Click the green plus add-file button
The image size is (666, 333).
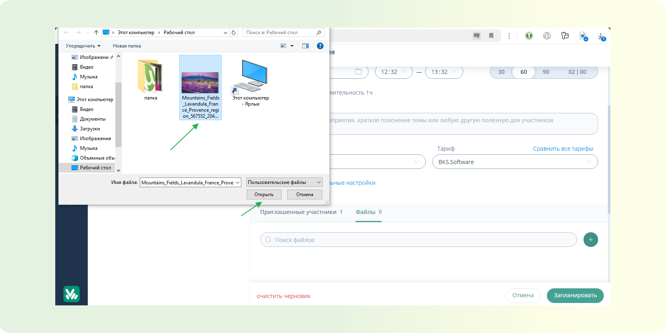590,240
